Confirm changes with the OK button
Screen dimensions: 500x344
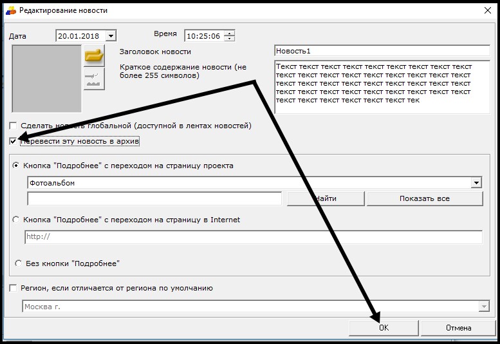(x=384, y=328)
